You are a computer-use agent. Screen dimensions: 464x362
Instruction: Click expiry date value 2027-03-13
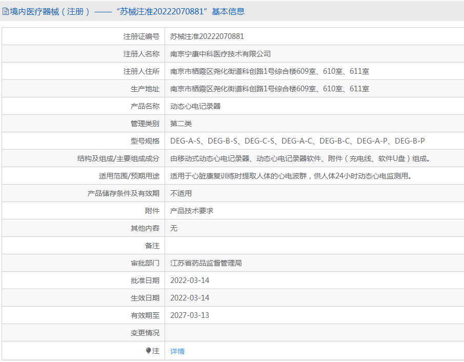[190, 315]
